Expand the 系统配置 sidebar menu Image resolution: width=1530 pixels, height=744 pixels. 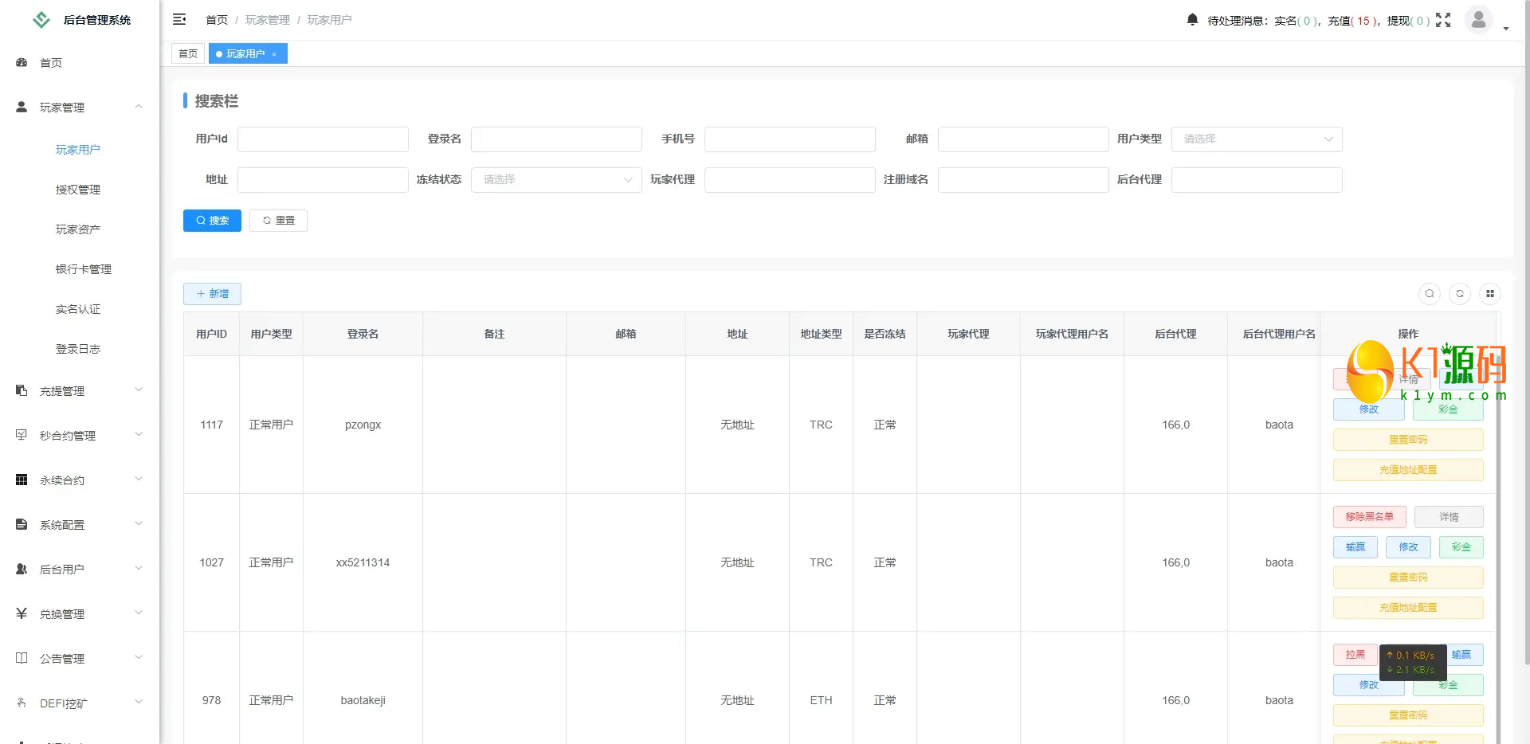point(80,525)
